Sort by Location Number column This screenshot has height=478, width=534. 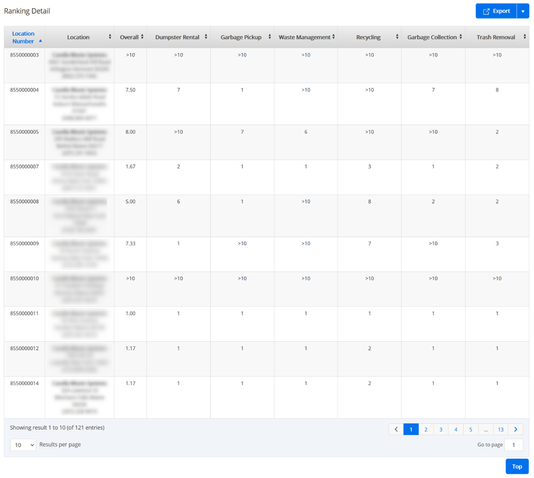click(x=24, y=37)
